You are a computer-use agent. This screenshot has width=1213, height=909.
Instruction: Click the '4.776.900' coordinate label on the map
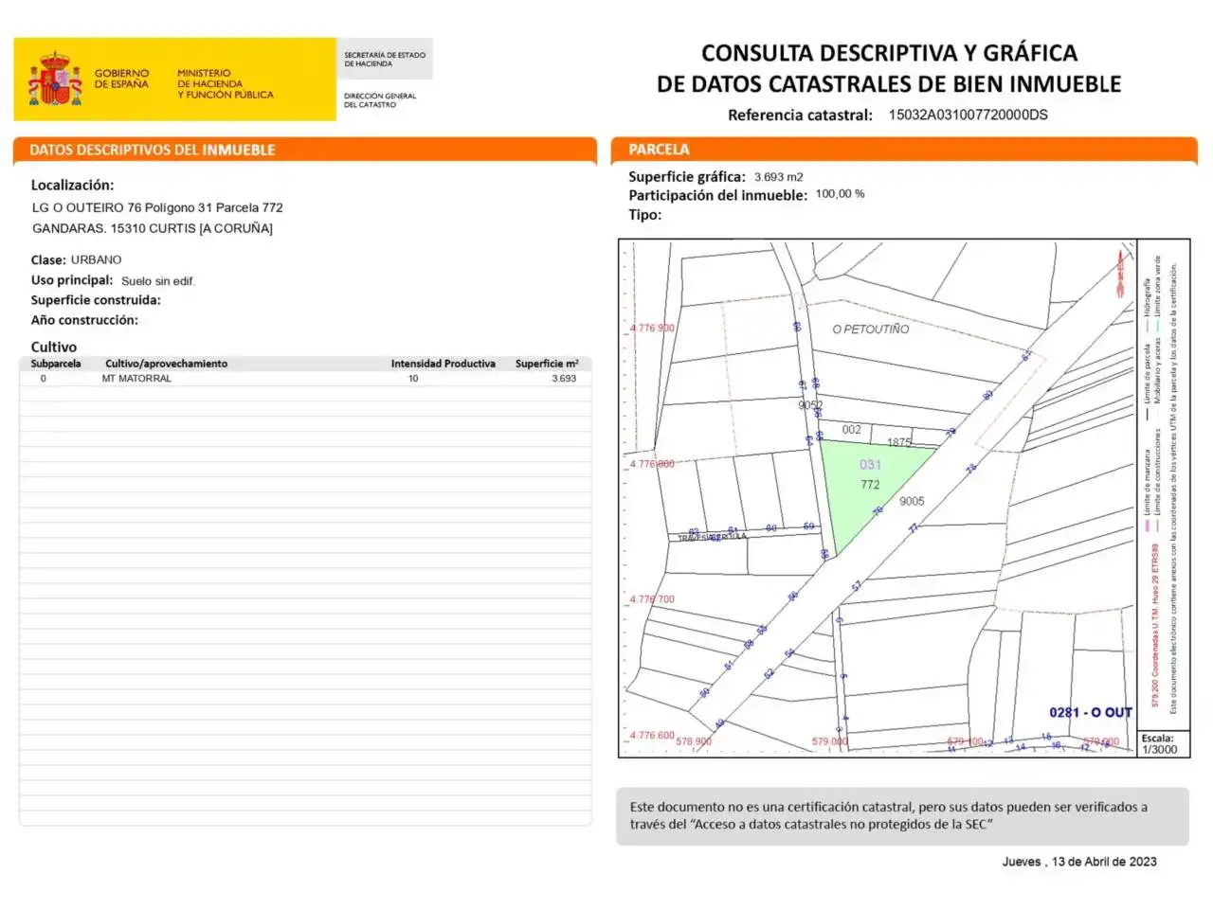tap(652, 329)
